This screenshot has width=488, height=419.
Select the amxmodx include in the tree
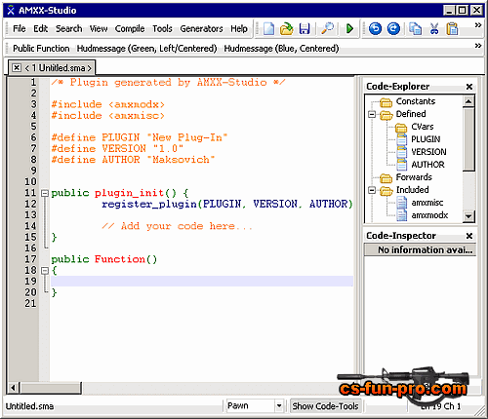(429, 215)
